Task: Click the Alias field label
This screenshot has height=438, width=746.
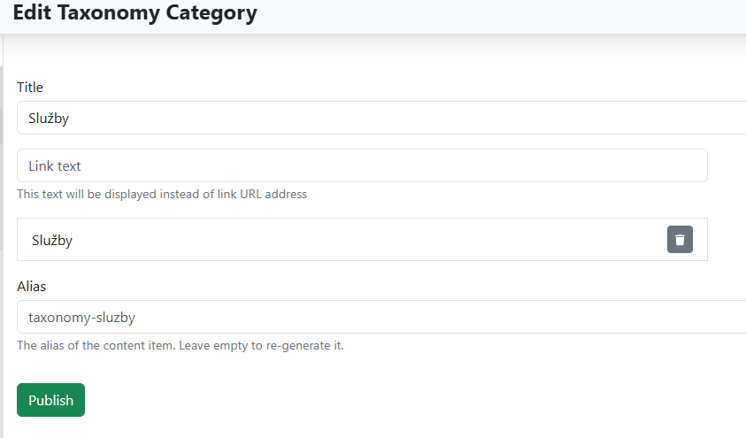Action: point(32,286)
